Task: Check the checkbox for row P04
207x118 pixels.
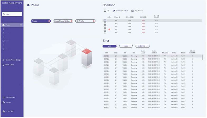Action: [x=105, y=29]
